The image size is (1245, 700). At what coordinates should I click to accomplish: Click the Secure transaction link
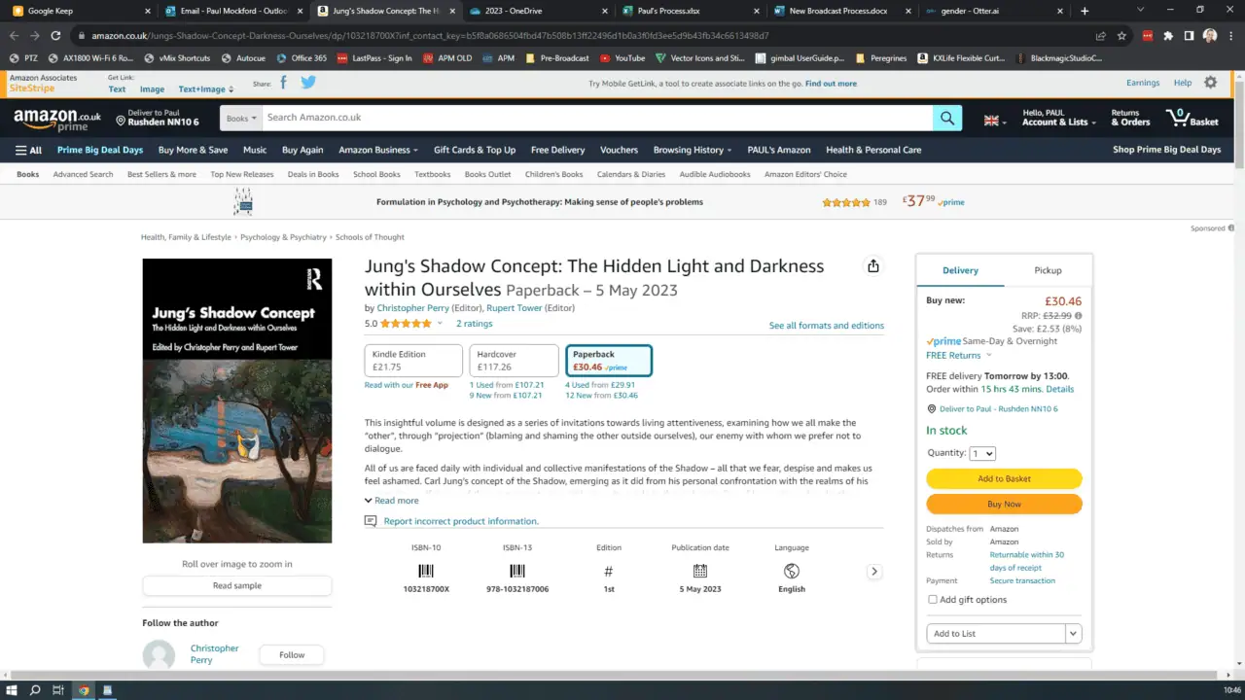[x=1022, y=580]
